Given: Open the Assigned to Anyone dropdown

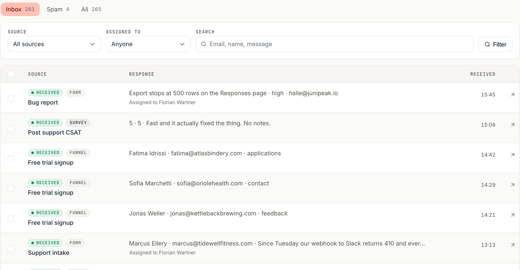Looking at the screenshot, I should (x=148, y=44).
